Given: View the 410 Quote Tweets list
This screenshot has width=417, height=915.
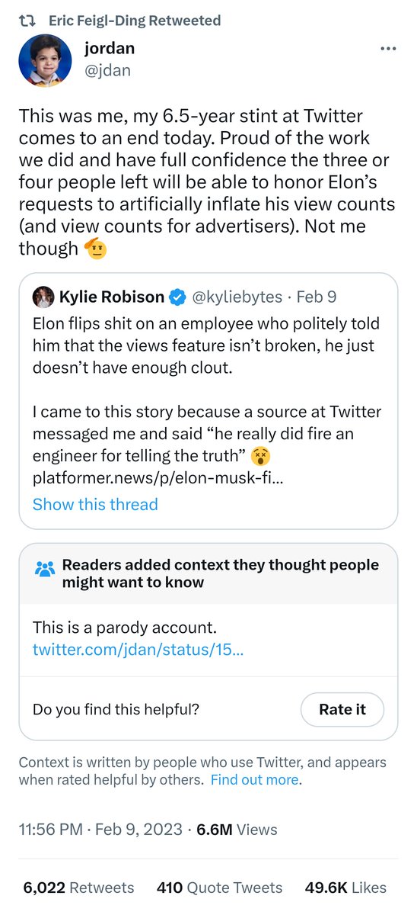Looking at the screenshot, I should pyautogui.click(x=219, y=888).
